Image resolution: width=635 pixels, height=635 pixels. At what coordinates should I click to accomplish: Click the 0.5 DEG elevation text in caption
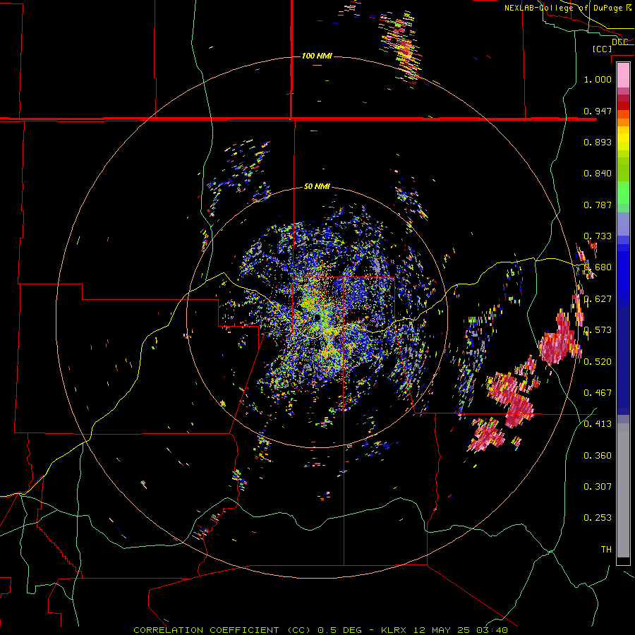tap(341, 630)
